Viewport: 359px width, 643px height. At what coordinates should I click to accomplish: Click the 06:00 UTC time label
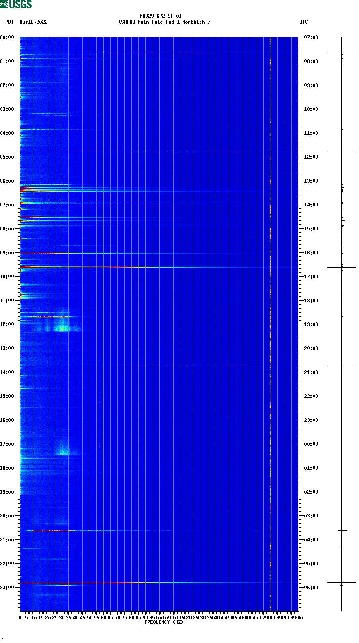[x=311, y=588]
